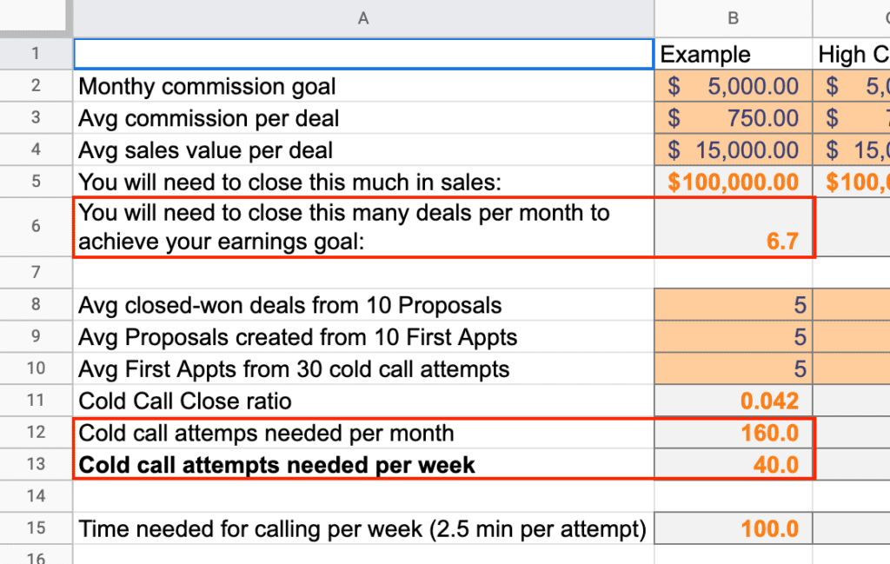890x564 pixels.
Task: Select the 40.0 attempts per week cell
Action: (x=734, y=464)
